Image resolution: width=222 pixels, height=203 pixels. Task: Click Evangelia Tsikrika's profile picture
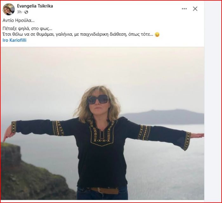click(x=9, y=9)
